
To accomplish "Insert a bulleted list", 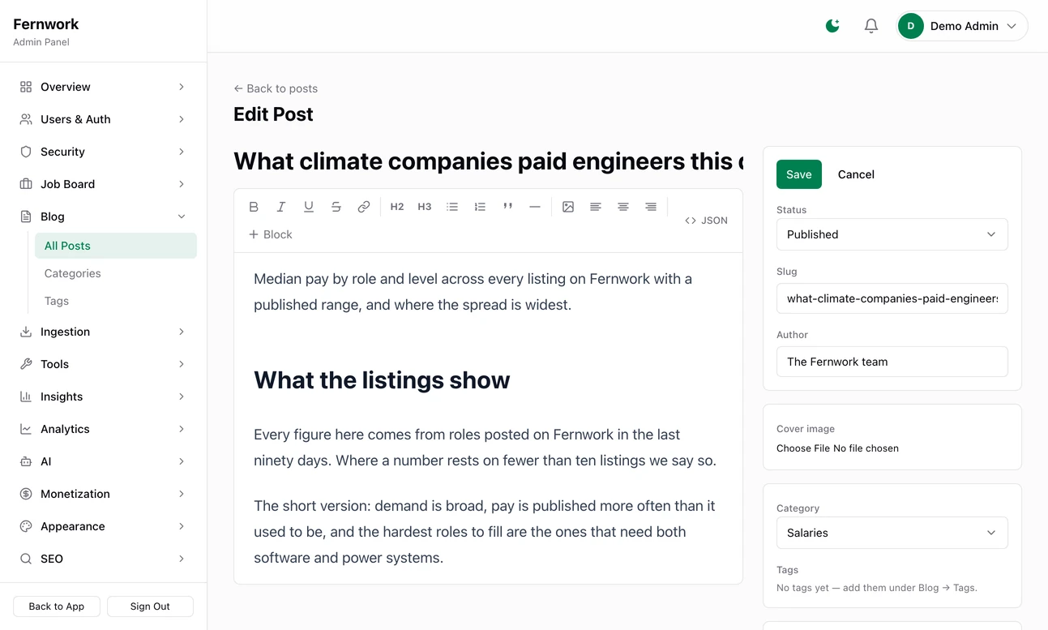I will click(x=452, y=207).
